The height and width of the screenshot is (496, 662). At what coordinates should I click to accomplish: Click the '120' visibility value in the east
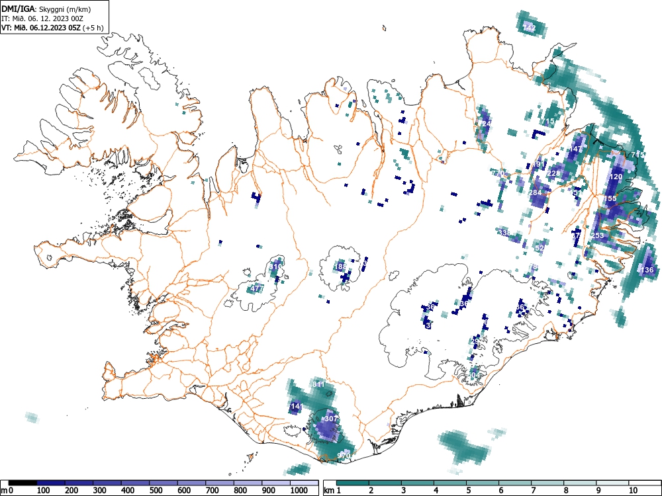(616, 177)
